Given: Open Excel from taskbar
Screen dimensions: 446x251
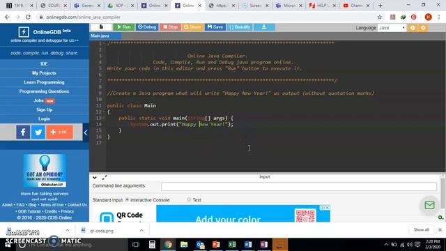Looking at the screenshot, I should [x=232, y=245].
